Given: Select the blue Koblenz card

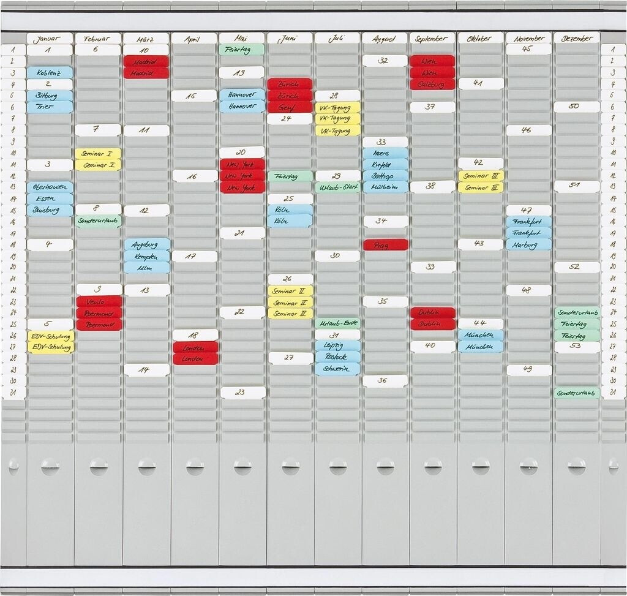Looking at the screenshot, I should 50,73.
